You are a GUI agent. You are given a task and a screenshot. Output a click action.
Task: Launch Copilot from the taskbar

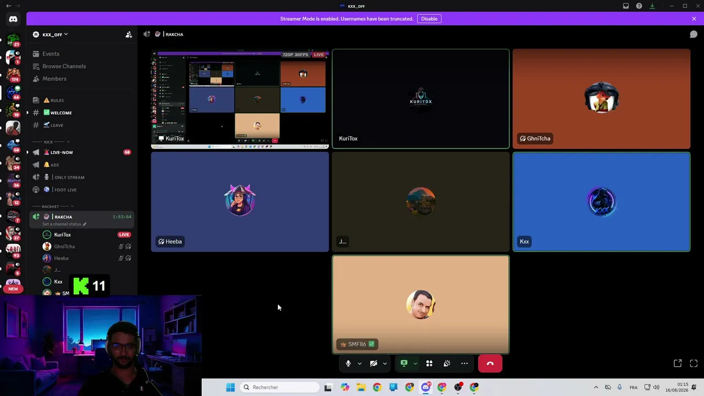pyautogui.click(x=345, y=387)
